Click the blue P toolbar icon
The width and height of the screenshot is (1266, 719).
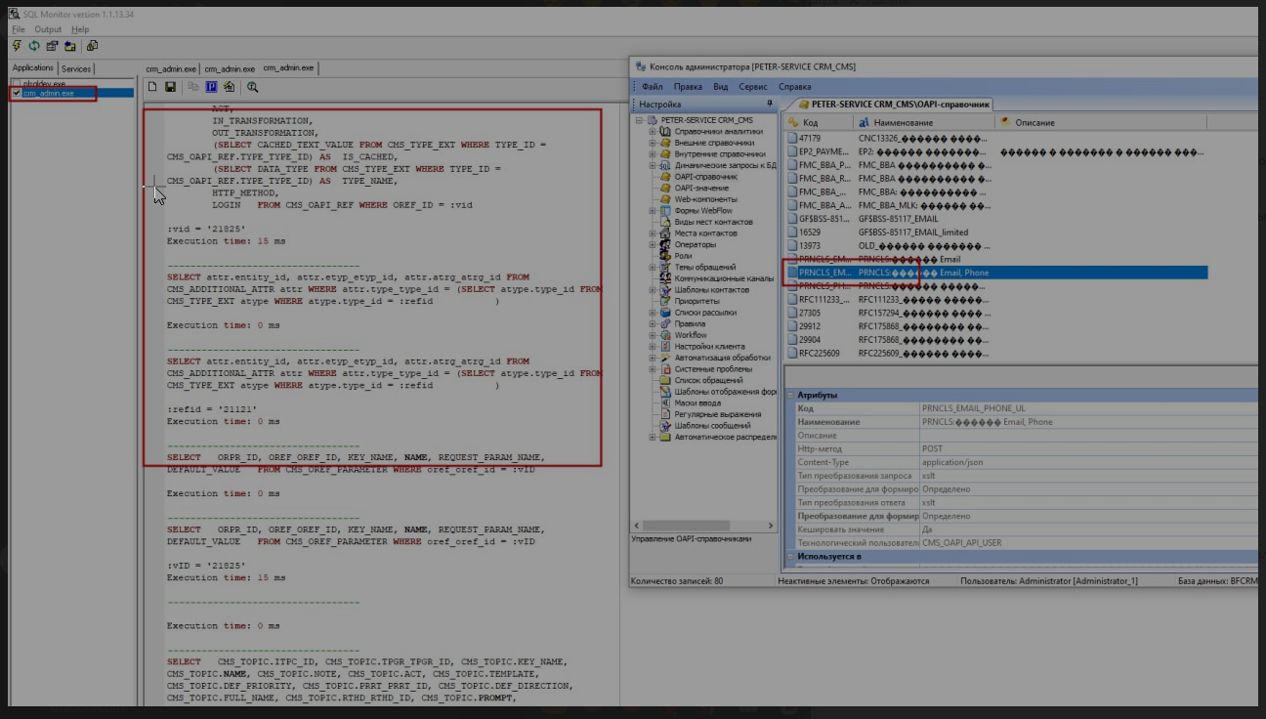211,87
